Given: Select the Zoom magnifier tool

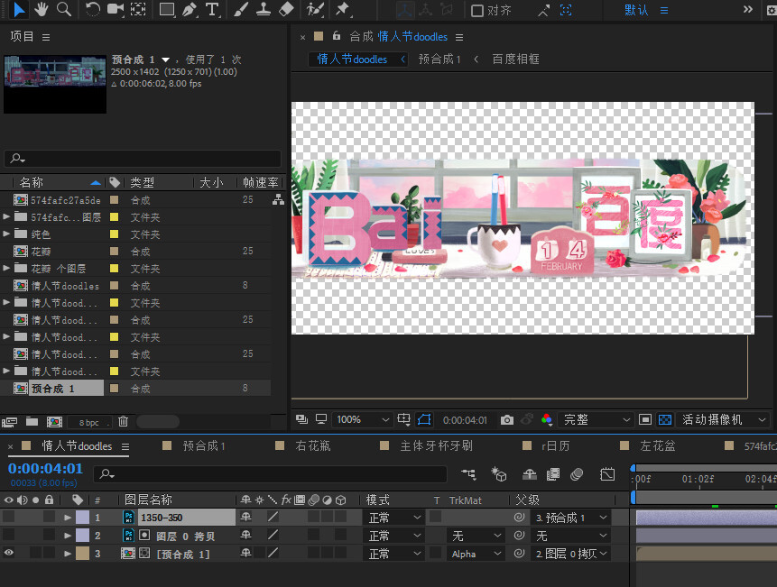Looking at the screenshot, I should tap(64, 9).
